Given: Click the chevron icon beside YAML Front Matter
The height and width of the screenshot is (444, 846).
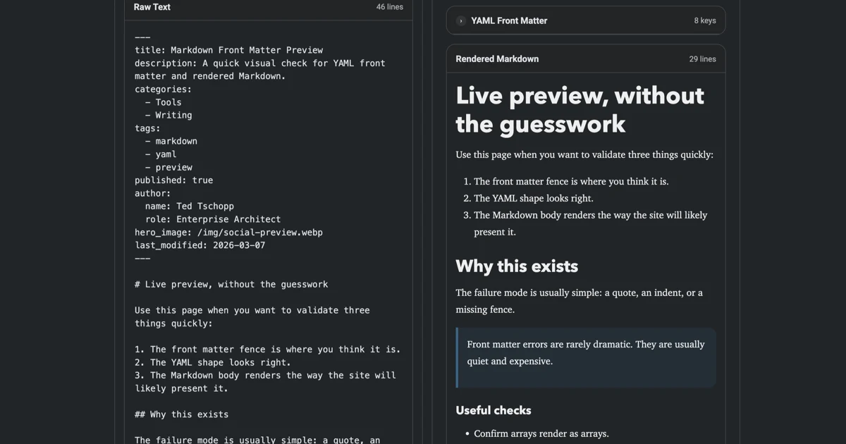Looking at the screenshot, I should coord(461,20).
